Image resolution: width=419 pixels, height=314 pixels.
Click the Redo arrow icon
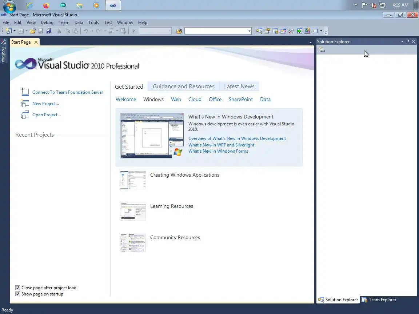point(99,31)
